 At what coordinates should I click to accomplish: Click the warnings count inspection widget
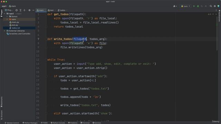pyautogui.click(x=210, y=14)
